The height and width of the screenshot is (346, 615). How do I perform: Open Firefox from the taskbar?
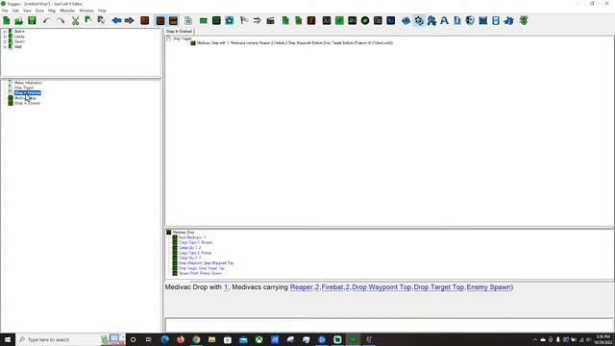[x=181, y=339]
